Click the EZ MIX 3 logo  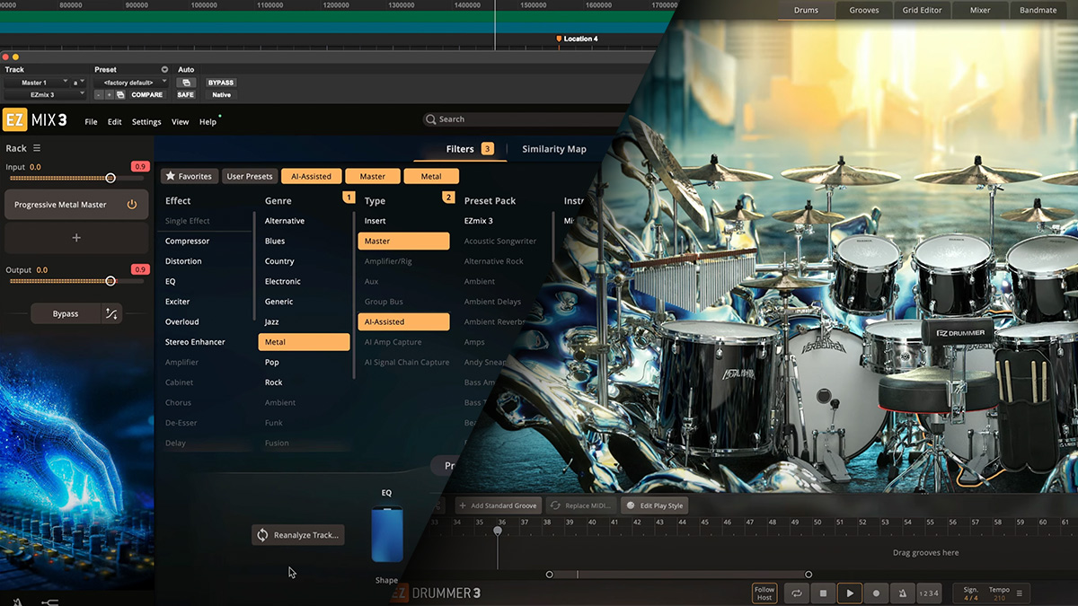pos(35,120)
